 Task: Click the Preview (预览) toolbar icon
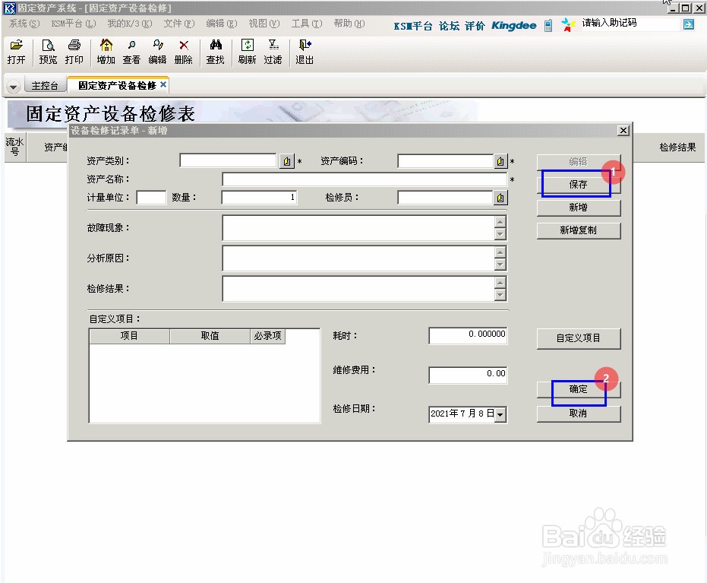48,52
